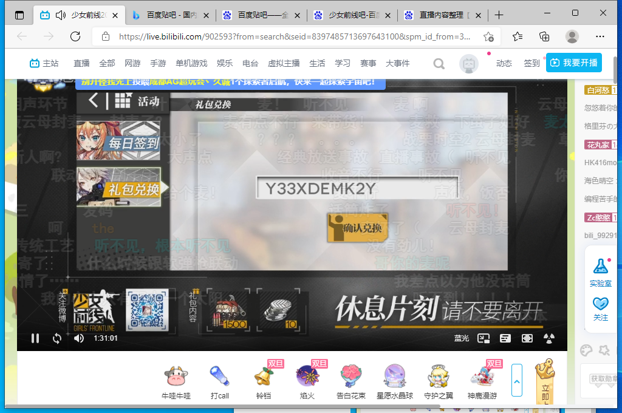Open the tab actions menu icon
Viewport: 622px width, 413px height.
point(19,15)
